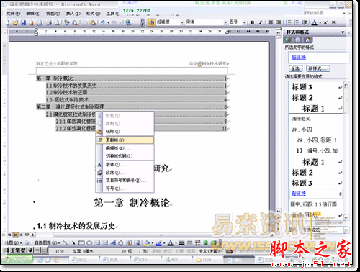Click the 全选 (Select All) button

tap(295, 68)
